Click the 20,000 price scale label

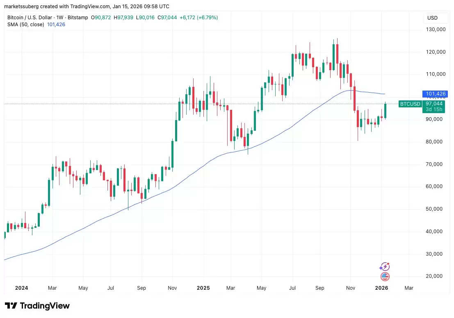(x=434, y=276)
